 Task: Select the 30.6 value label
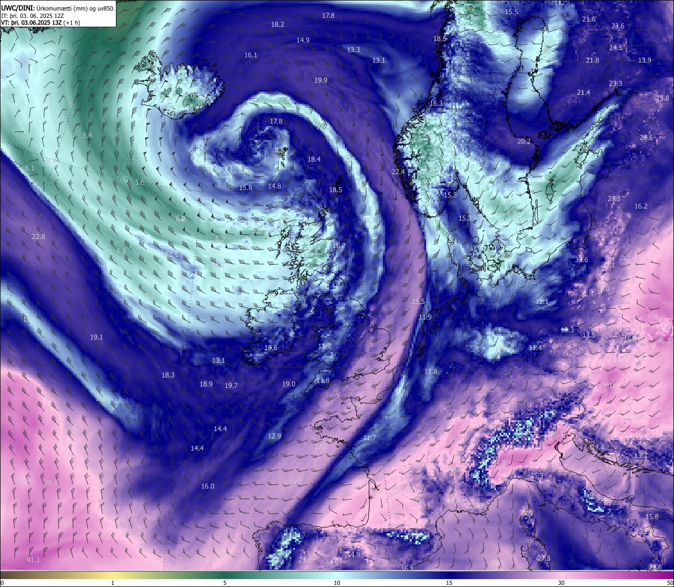[x=581, y=260]
